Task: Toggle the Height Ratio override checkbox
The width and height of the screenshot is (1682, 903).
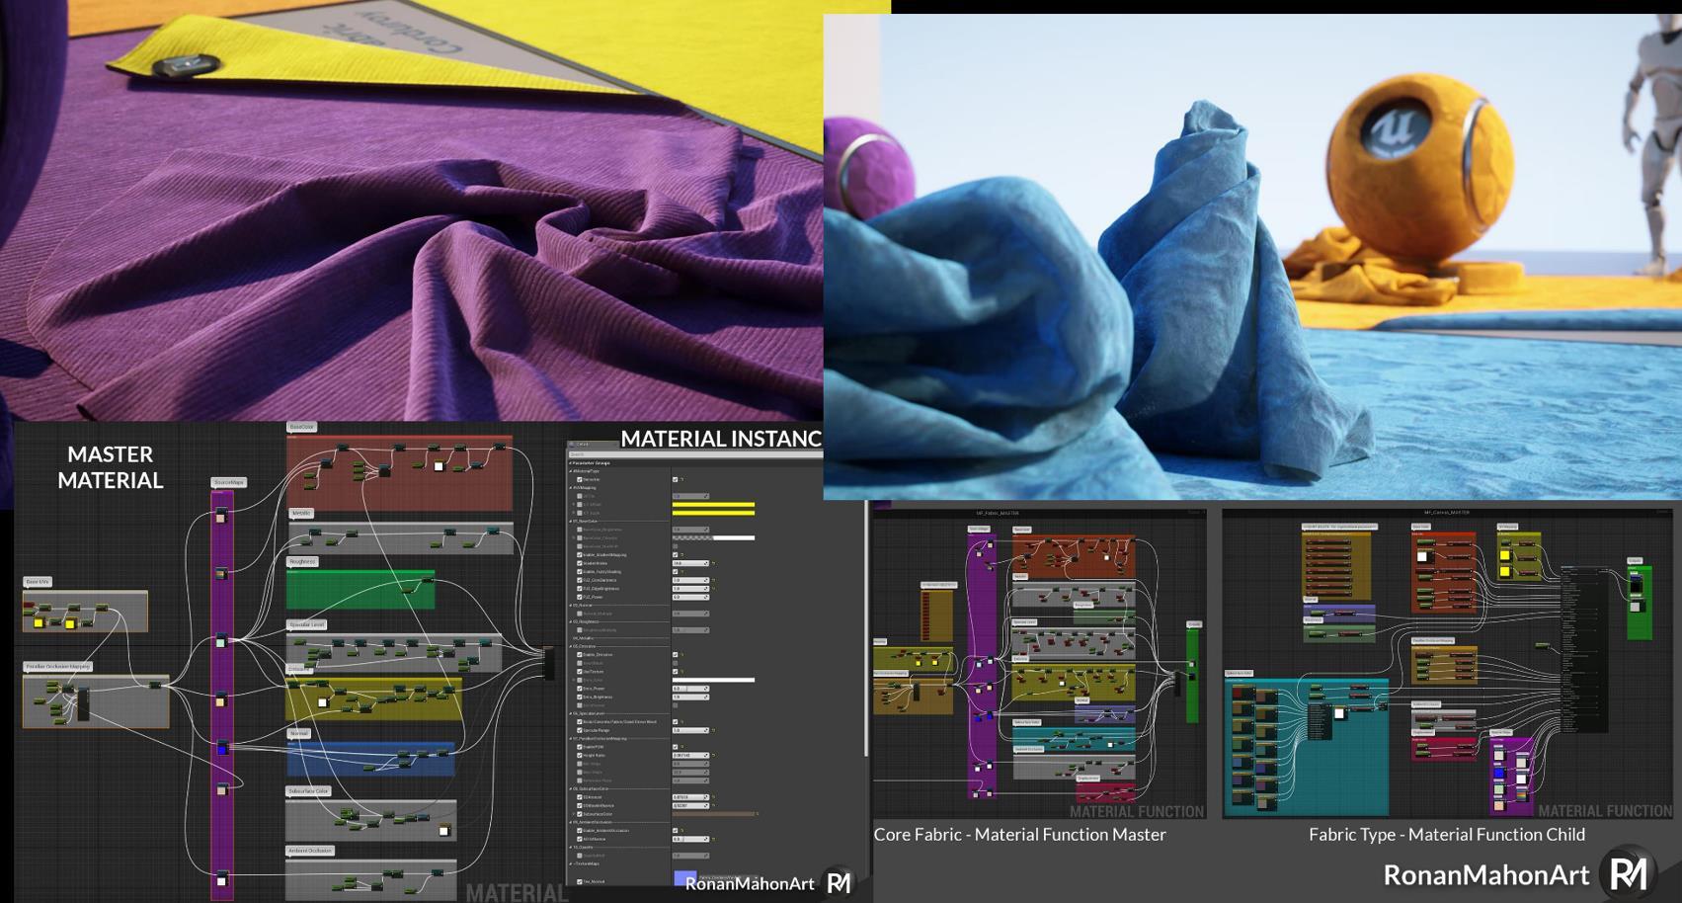Action: click(x=580, y=756)
